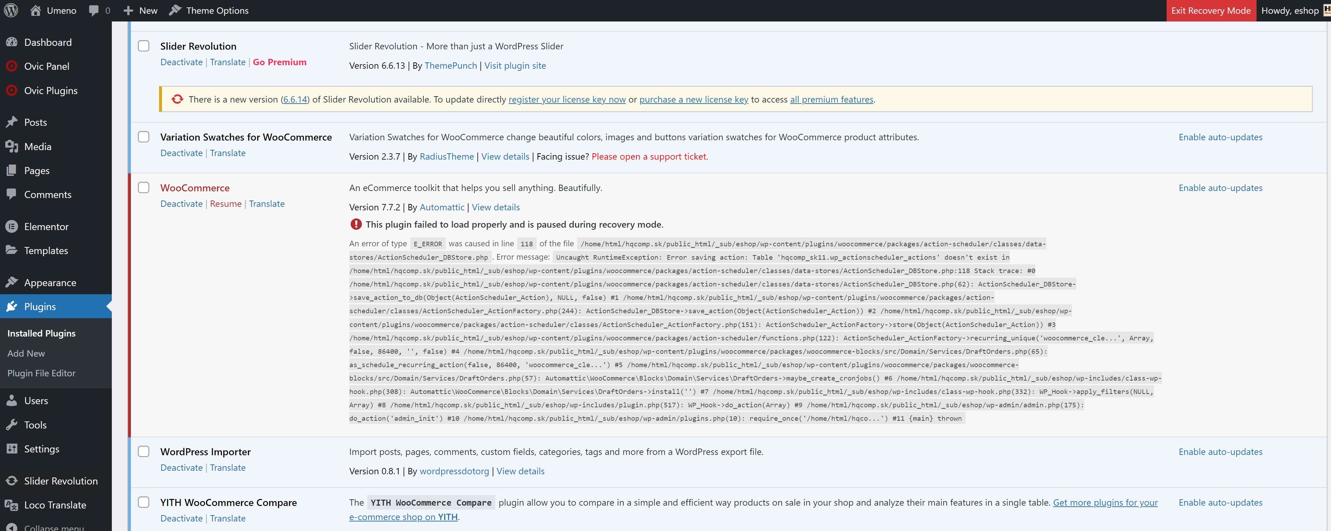
Task: Open register your license key now link
Action: coord(567,99)
